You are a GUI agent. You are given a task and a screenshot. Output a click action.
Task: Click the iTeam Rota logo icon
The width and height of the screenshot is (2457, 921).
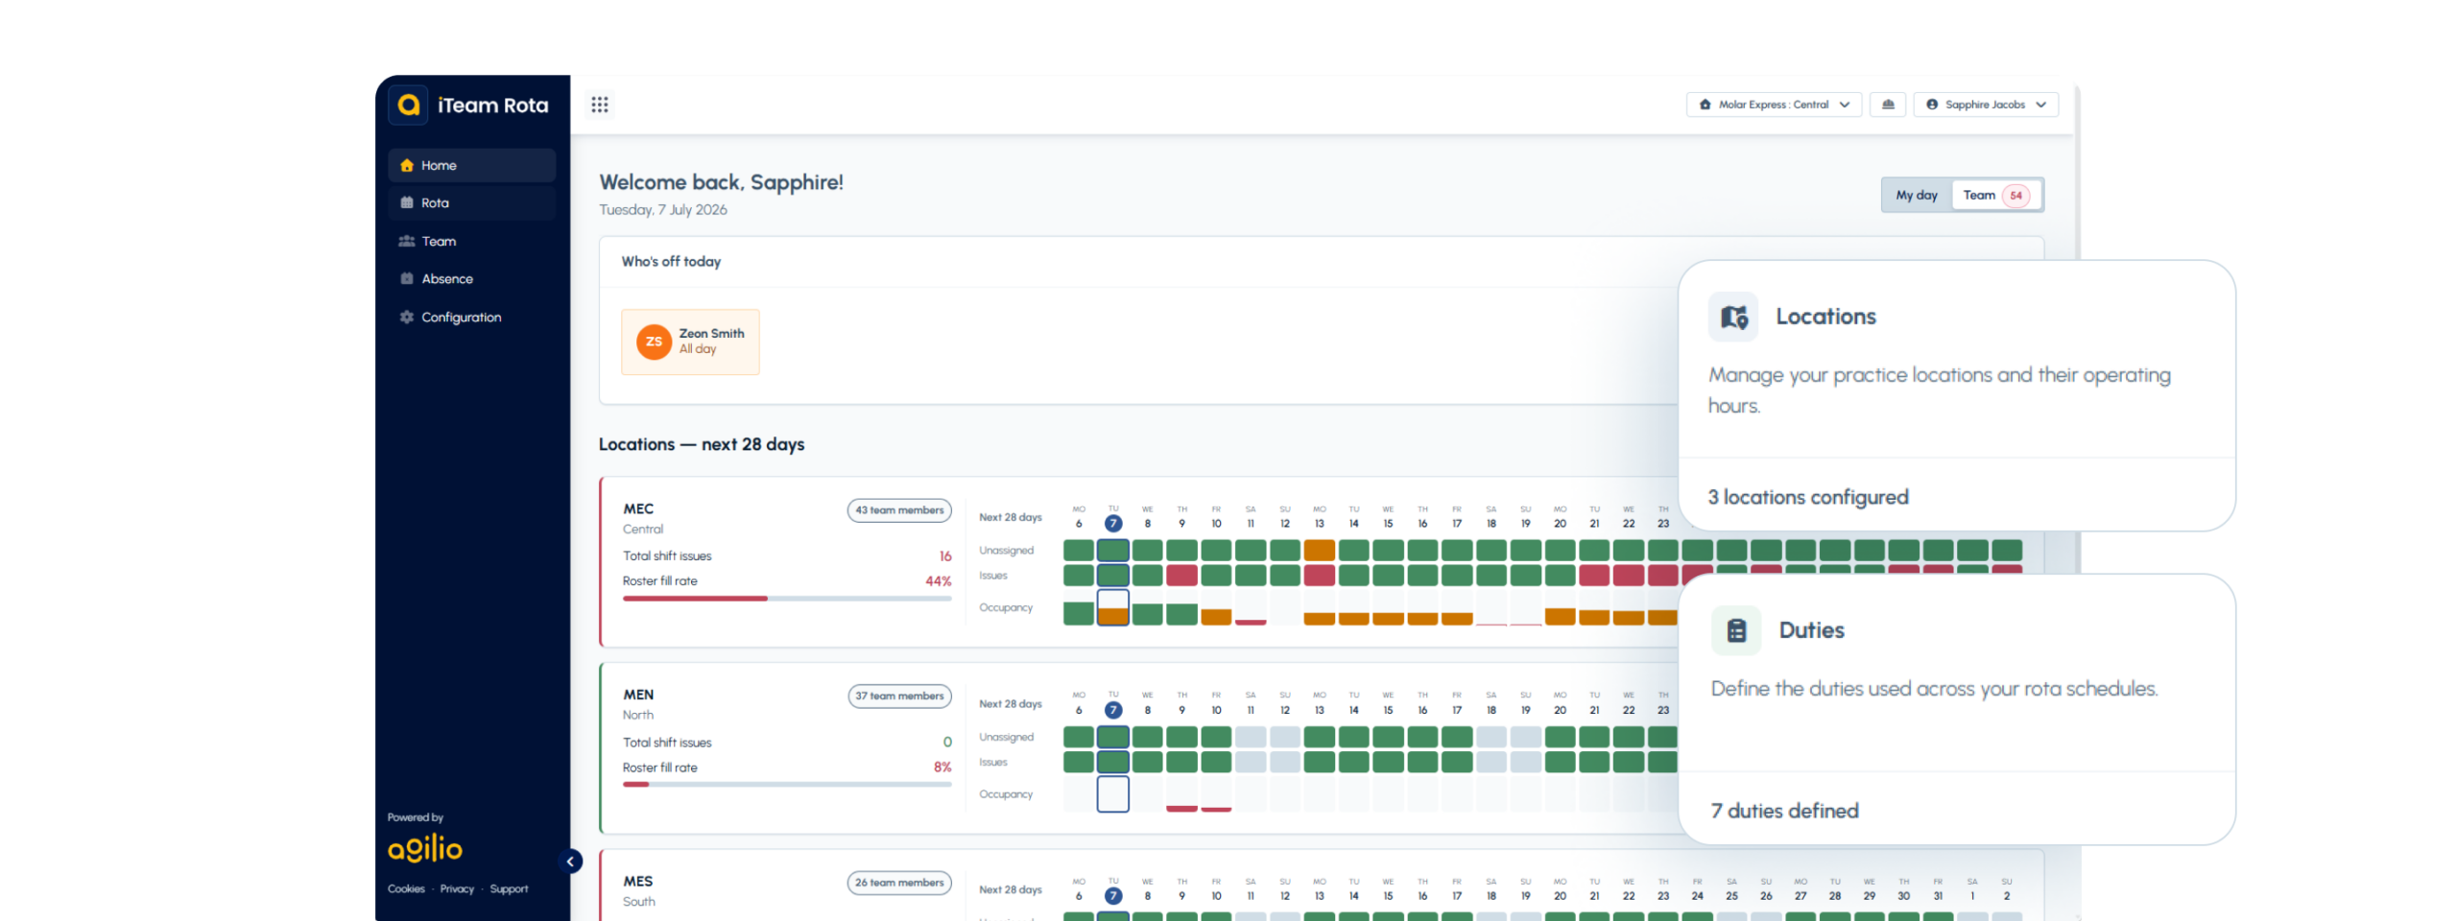point(409,105)
